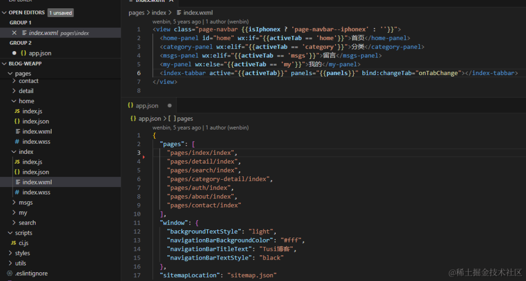Click the "pages/search/index" string

tap(202, 170)
